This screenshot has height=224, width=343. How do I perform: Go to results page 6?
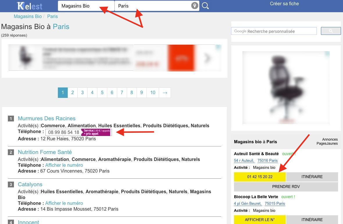(112, 93)
